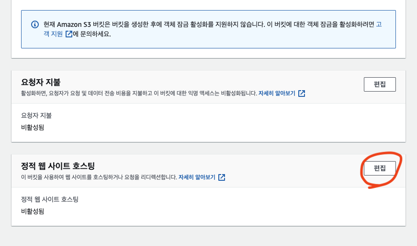
Task: Click the 에 문의하세요 text in the banner
Action: tap(92, 34)
